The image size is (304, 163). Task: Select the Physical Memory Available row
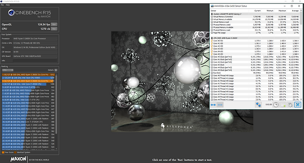tap(255, 27)
